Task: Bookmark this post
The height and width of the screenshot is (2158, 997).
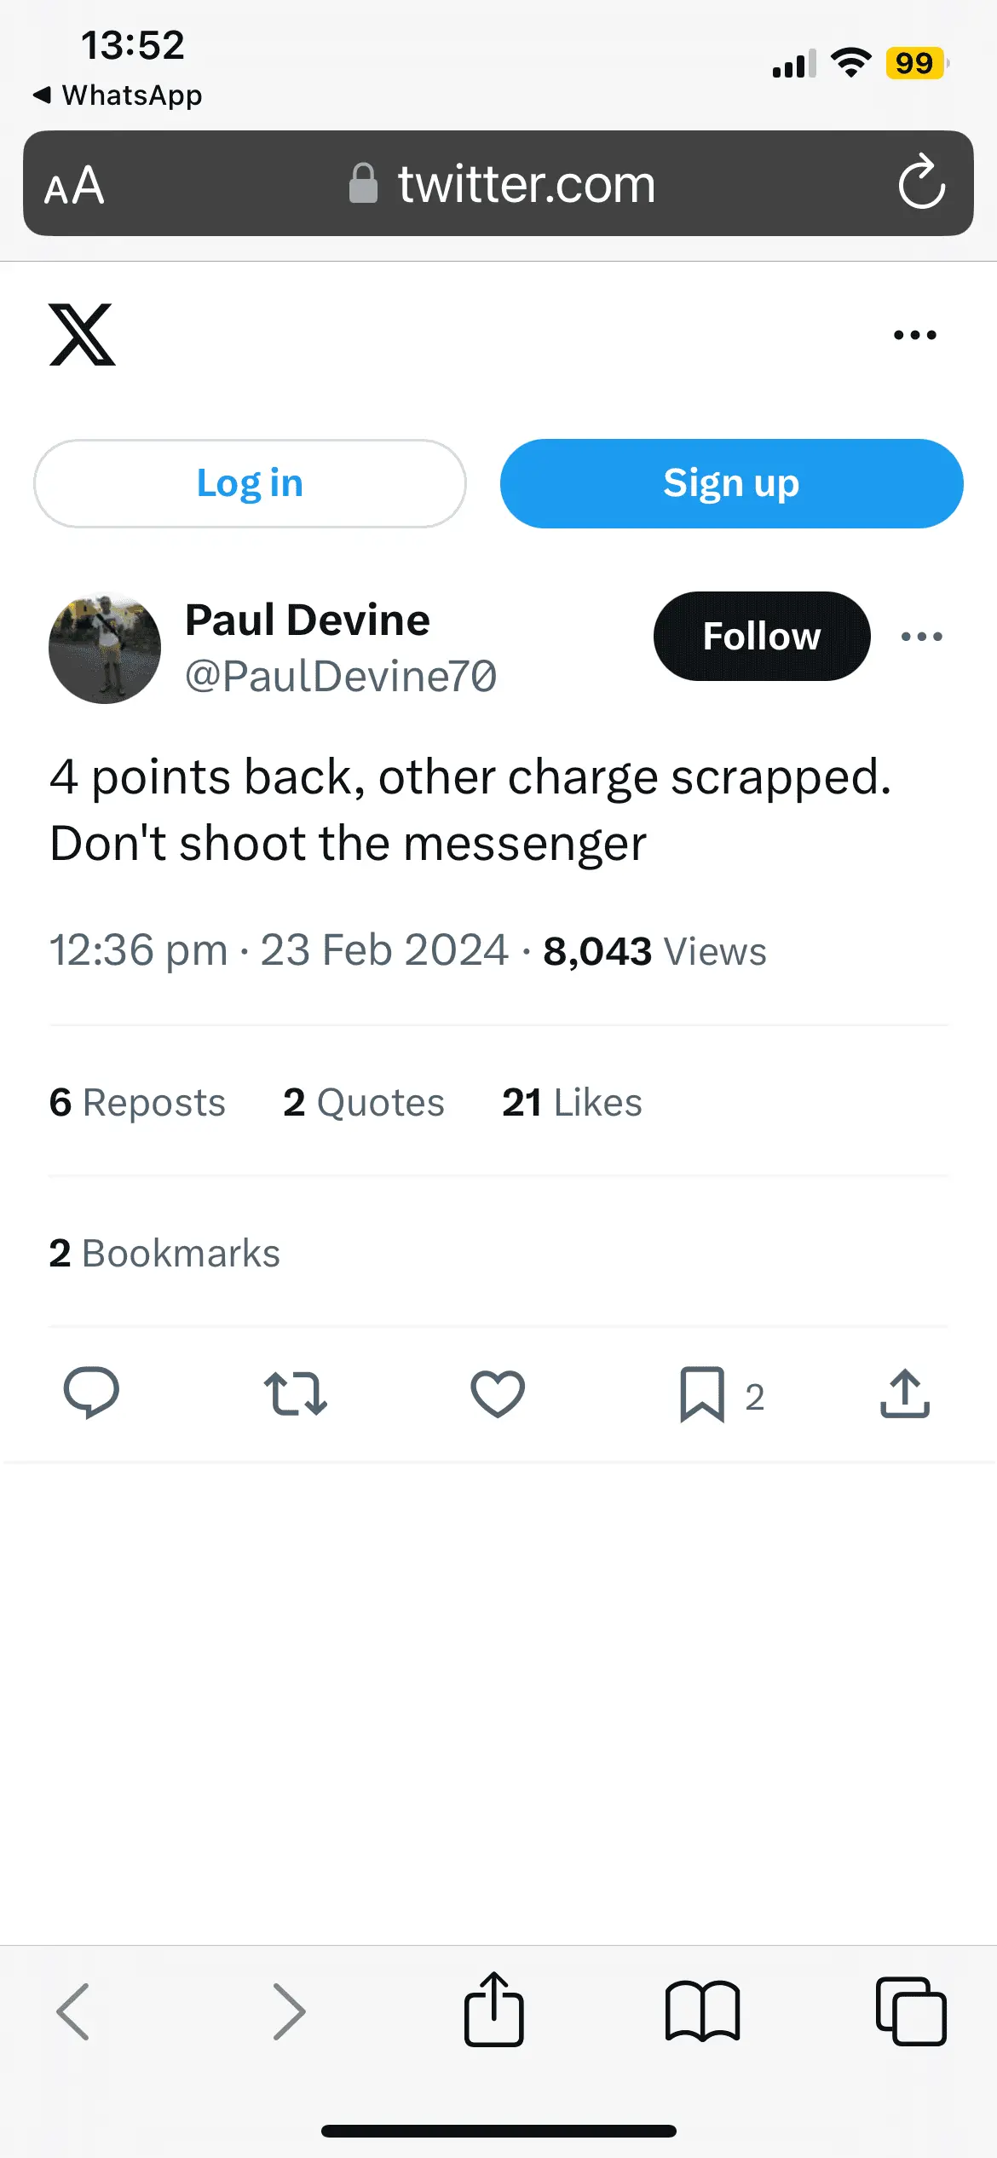Action: click(x=702, y=1394)
